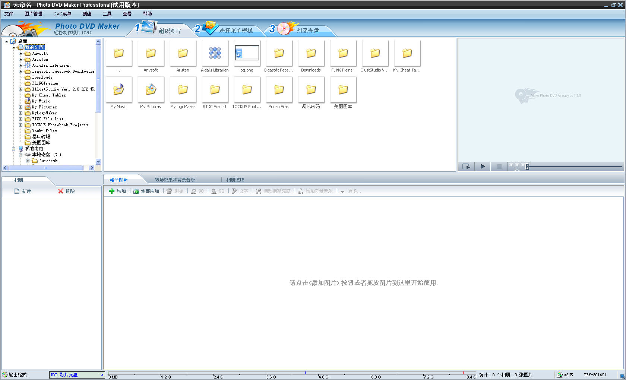Switch to 相册装饰 tab
The height and width of the screenshot is (380, 626).
235,180
